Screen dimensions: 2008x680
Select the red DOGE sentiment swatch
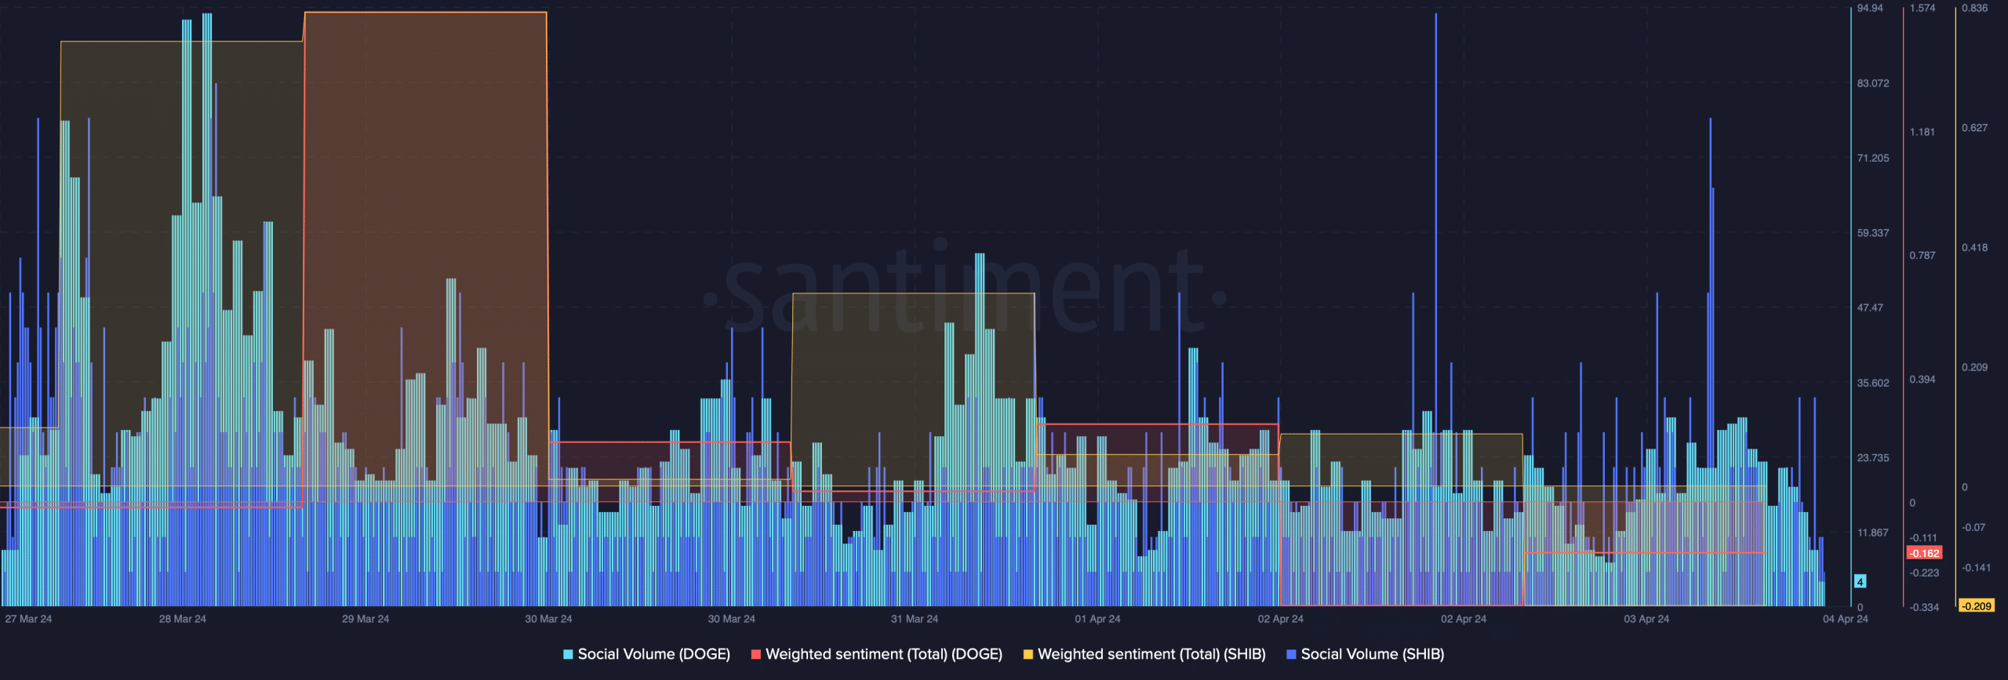point(756,654)
